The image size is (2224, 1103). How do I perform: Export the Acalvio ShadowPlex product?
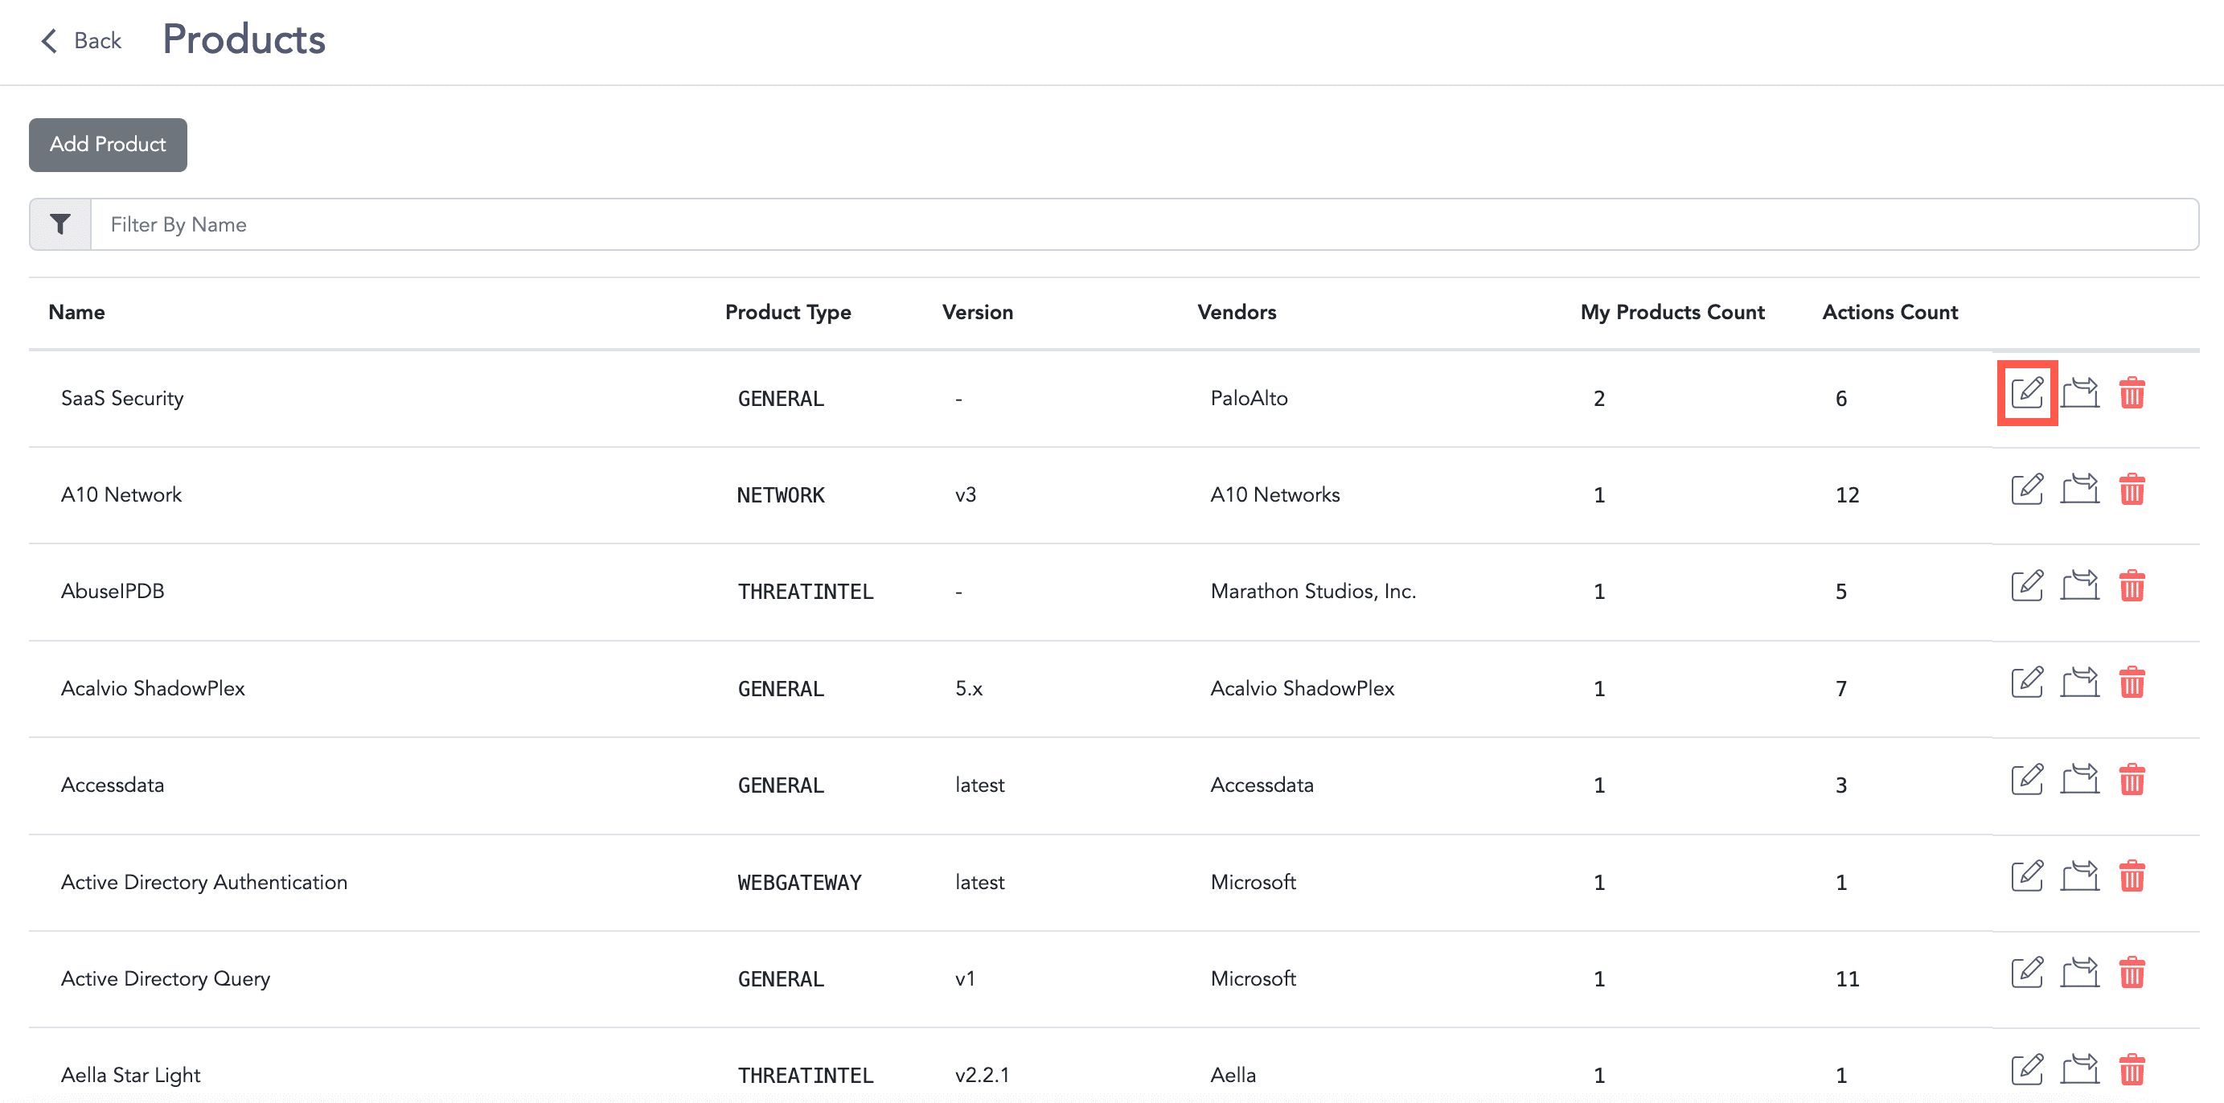2080,683
